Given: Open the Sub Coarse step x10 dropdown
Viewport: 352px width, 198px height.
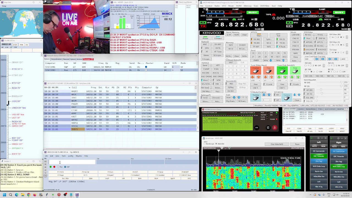Looking at the screenshot, I should [x=282, y=81].
